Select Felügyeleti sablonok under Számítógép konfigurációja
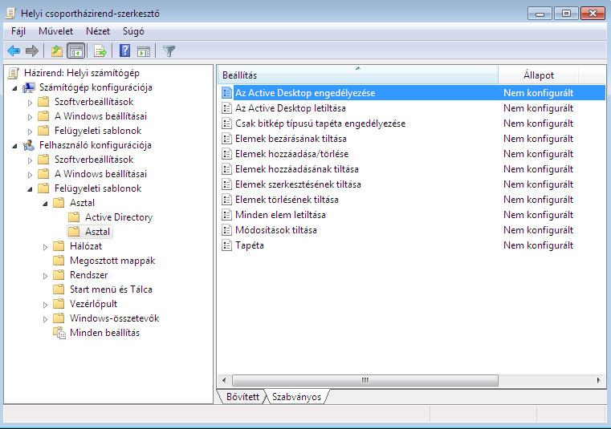 98,131
